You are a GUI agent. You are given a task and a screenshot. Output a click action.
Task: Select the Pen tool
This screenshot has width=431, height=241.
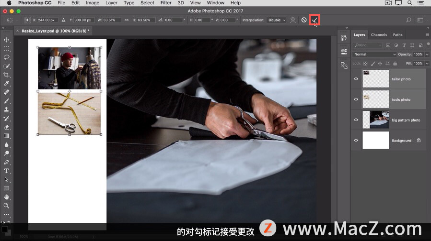tap(6, 162)
